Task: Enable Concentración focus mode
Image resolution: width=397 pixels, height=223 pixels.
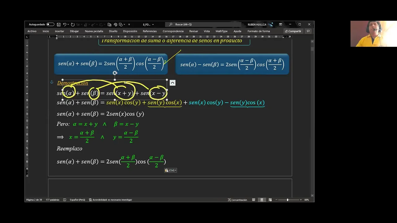Action: [238, 200]
